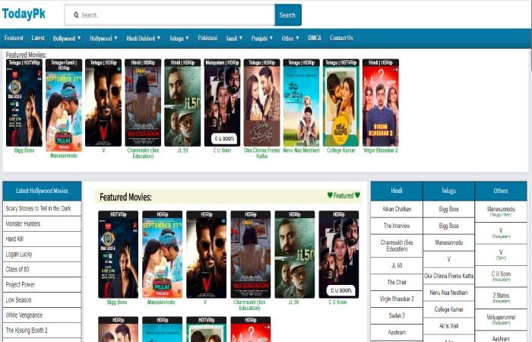Screen dimensions: 532x342
Task: Select the Hindi column tab
Action: (x=397, y=191)
